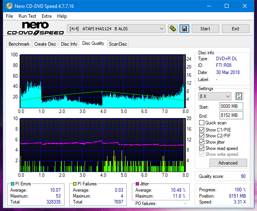Click the Exit button
This screenshot has width=257, height=211.
coord(235,29)
